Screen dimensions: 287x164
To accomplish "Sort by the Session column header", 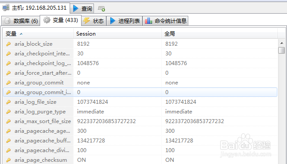I will tap(117, 33).
